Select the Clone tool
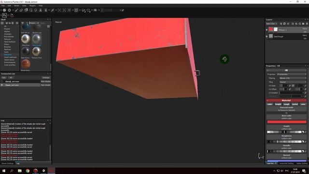This screenshot has width=309, height=174. tap(41, 10)
